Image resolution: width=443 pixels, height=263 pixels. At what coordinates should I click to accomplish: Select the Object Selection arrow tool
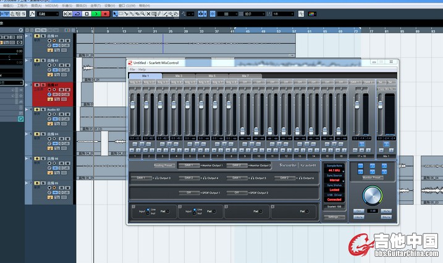pos(115,14)
